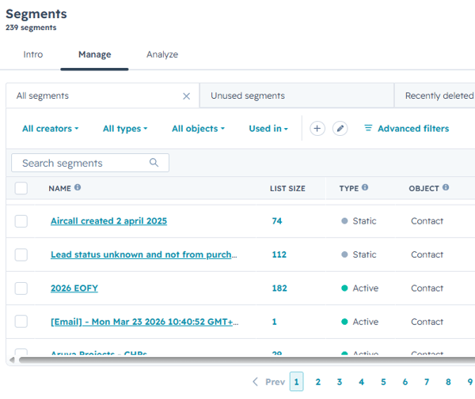The width and height of the screenshot is (475, 399).
Task: Toggle the select-all checkbox in table header
Action: (x=21, y=188)
